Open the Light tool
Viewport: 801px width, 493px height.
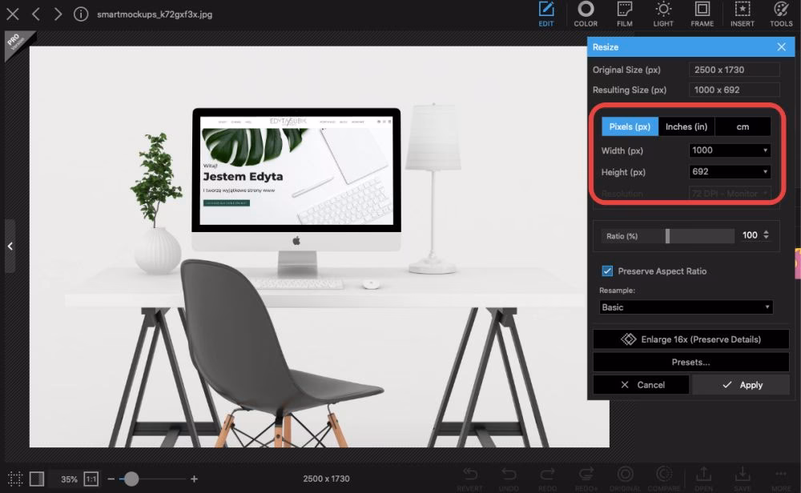coord(663,14)
